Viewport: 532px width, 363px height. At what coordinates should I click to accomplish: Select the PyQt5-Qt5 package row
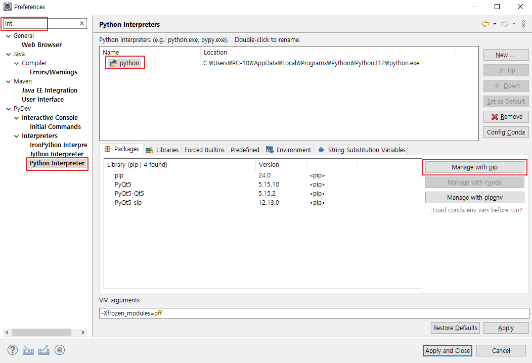click(262, 194)
